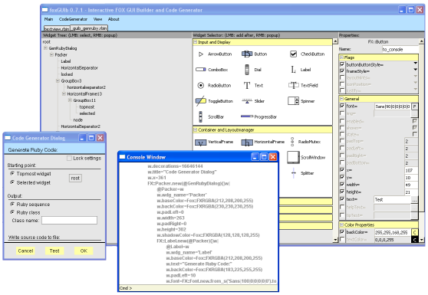Open the frameStyle dropdown arrow
The image size is (428, 295).
(x=416, y=70)
